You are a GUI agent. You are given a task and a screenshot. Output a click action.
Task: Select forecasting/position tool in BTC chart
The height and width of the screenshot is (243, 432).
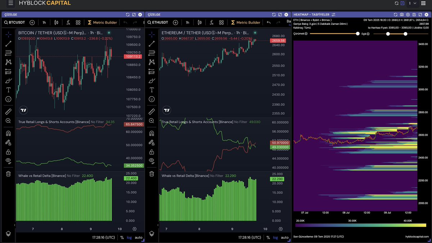click(x=8, y=71)
